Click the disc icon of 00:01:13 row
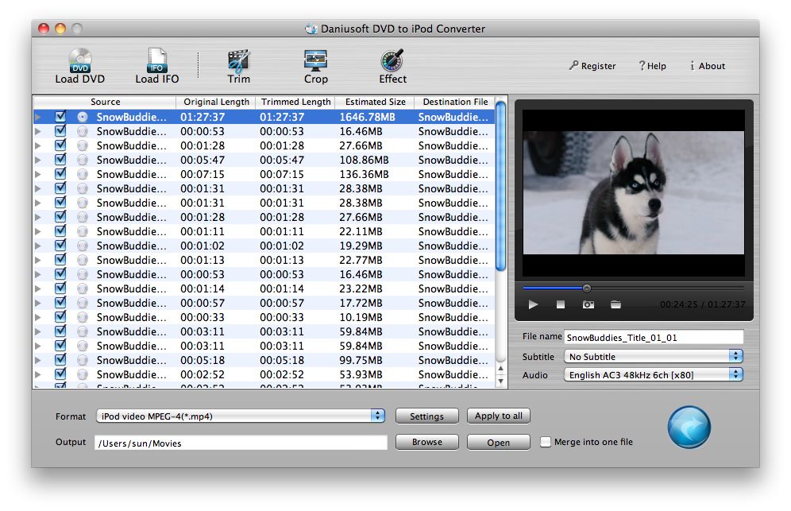This screenshot has width=791, height=511. (x=83, y=260)
